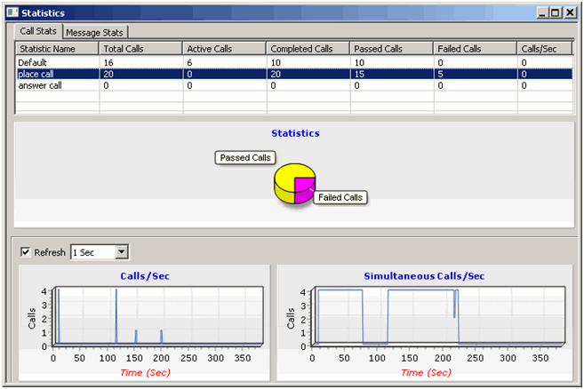
Task: Click the Calls/Sec column header
Action: [x=545, y=49]
